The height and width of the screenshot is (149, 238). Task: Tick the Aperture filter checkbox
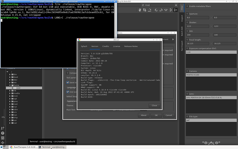pos(187,14)
